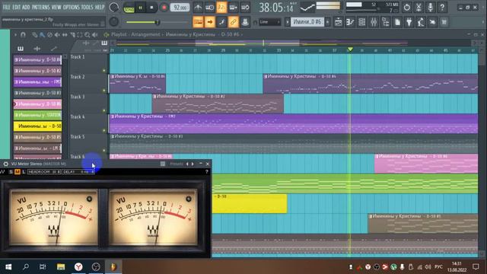Open the Browser view icon
The image size is (487, 274).
(x=386, y=22)
